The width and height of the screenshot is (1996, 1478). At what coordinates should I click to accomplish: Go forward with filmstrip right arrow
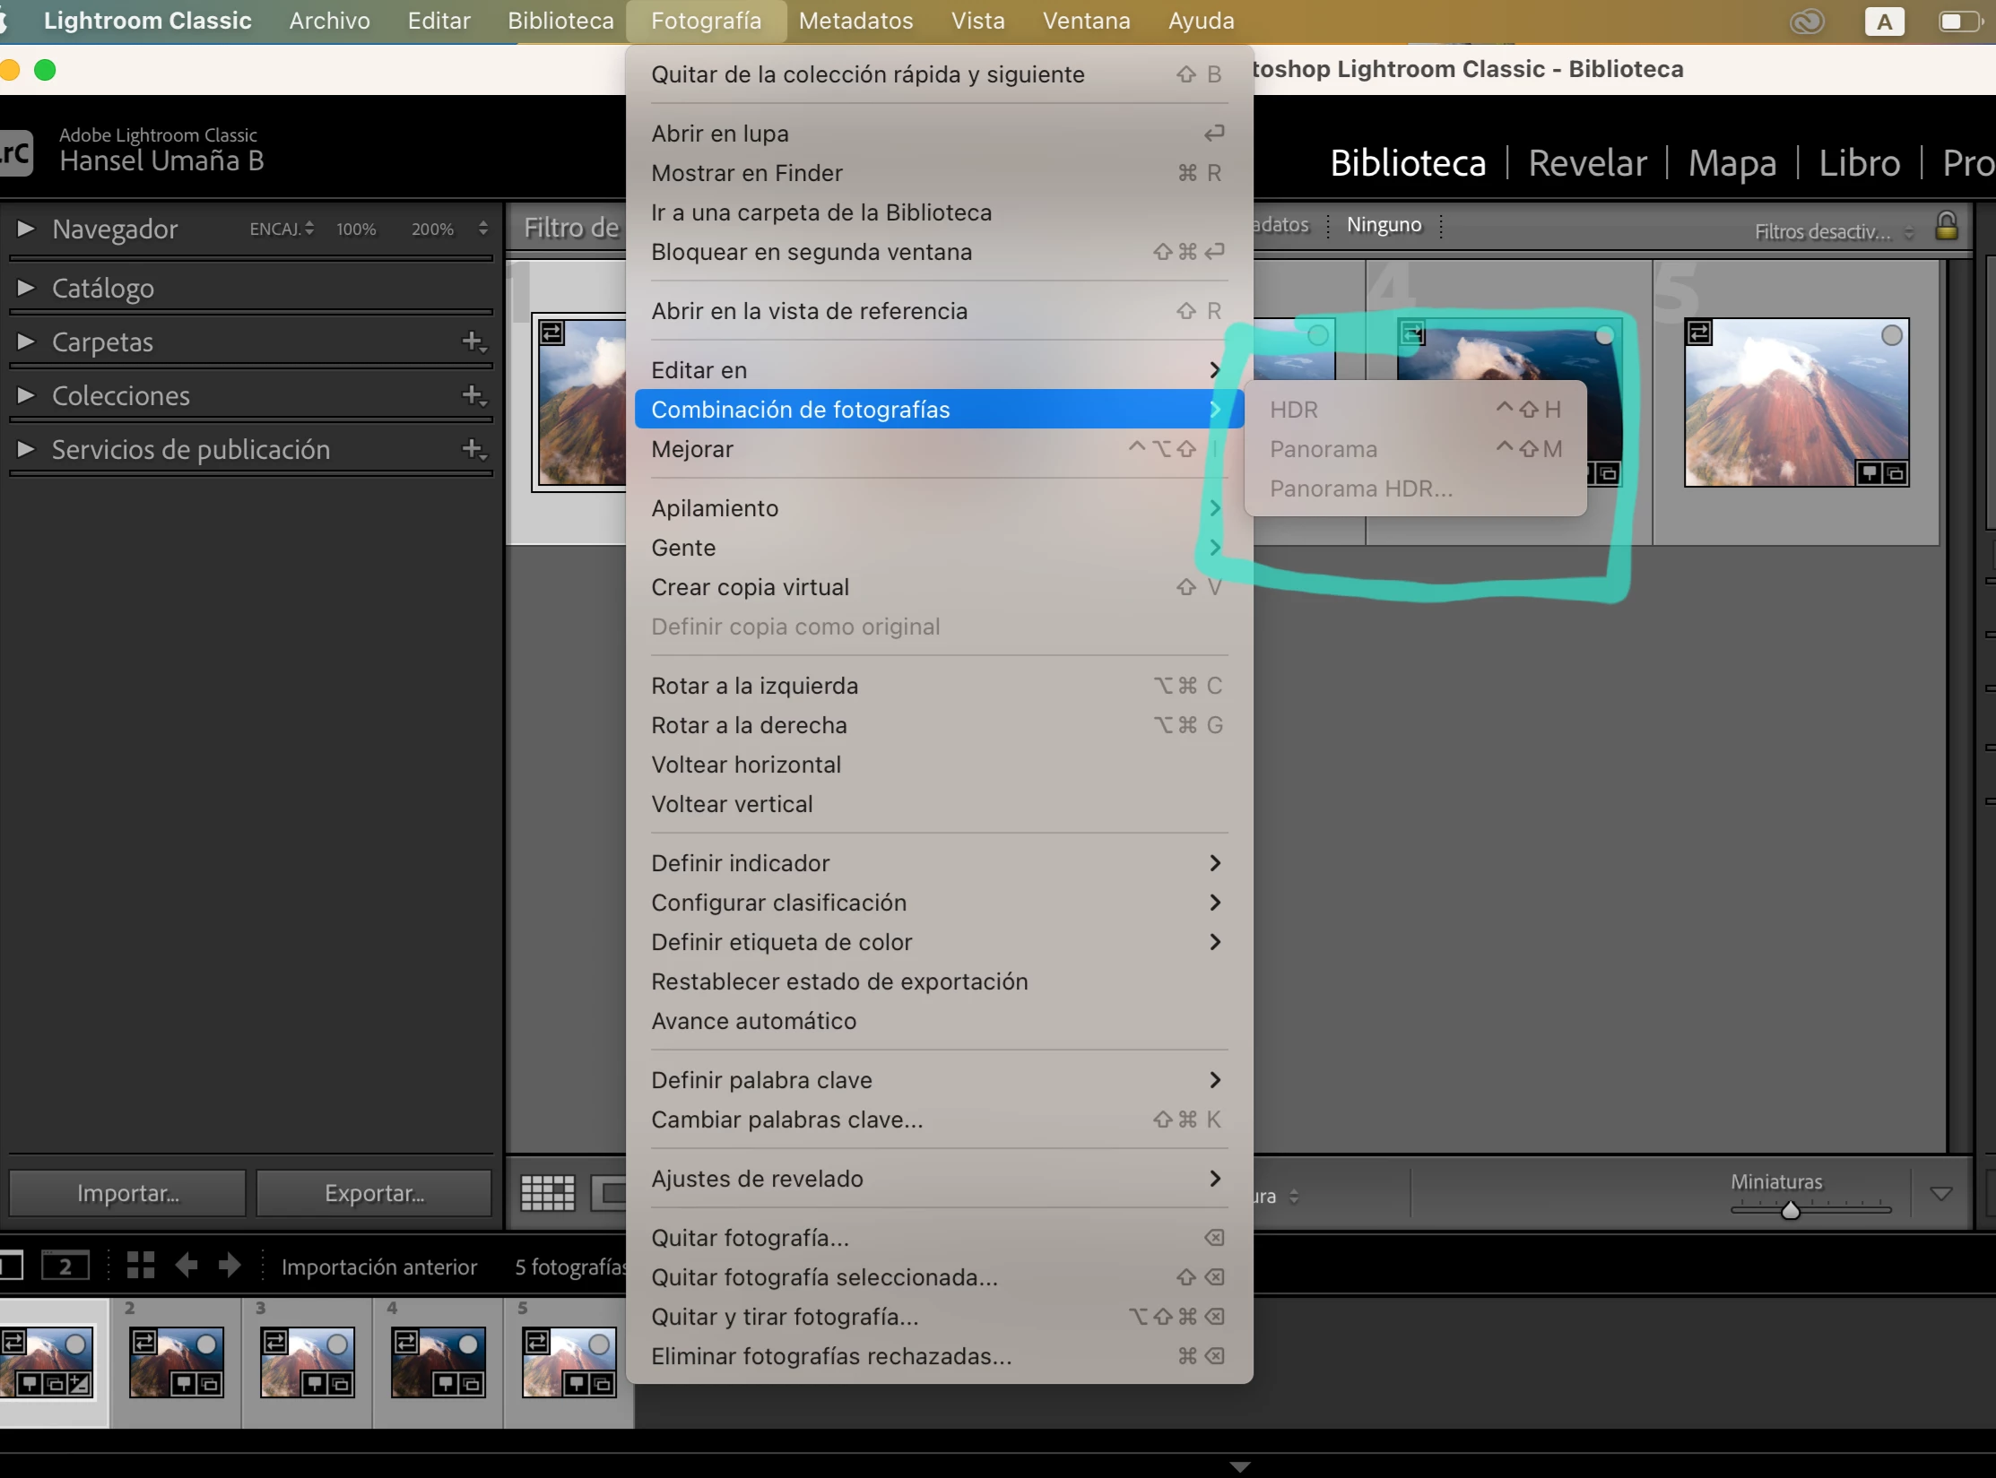point(230,1265)
